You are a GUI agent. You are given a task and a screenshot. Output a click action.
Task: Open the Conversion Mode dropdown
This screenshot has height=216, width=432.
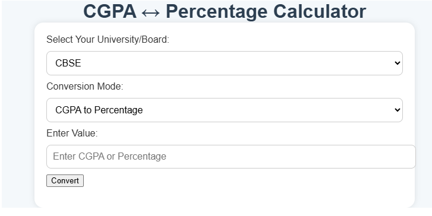[224, 110]
